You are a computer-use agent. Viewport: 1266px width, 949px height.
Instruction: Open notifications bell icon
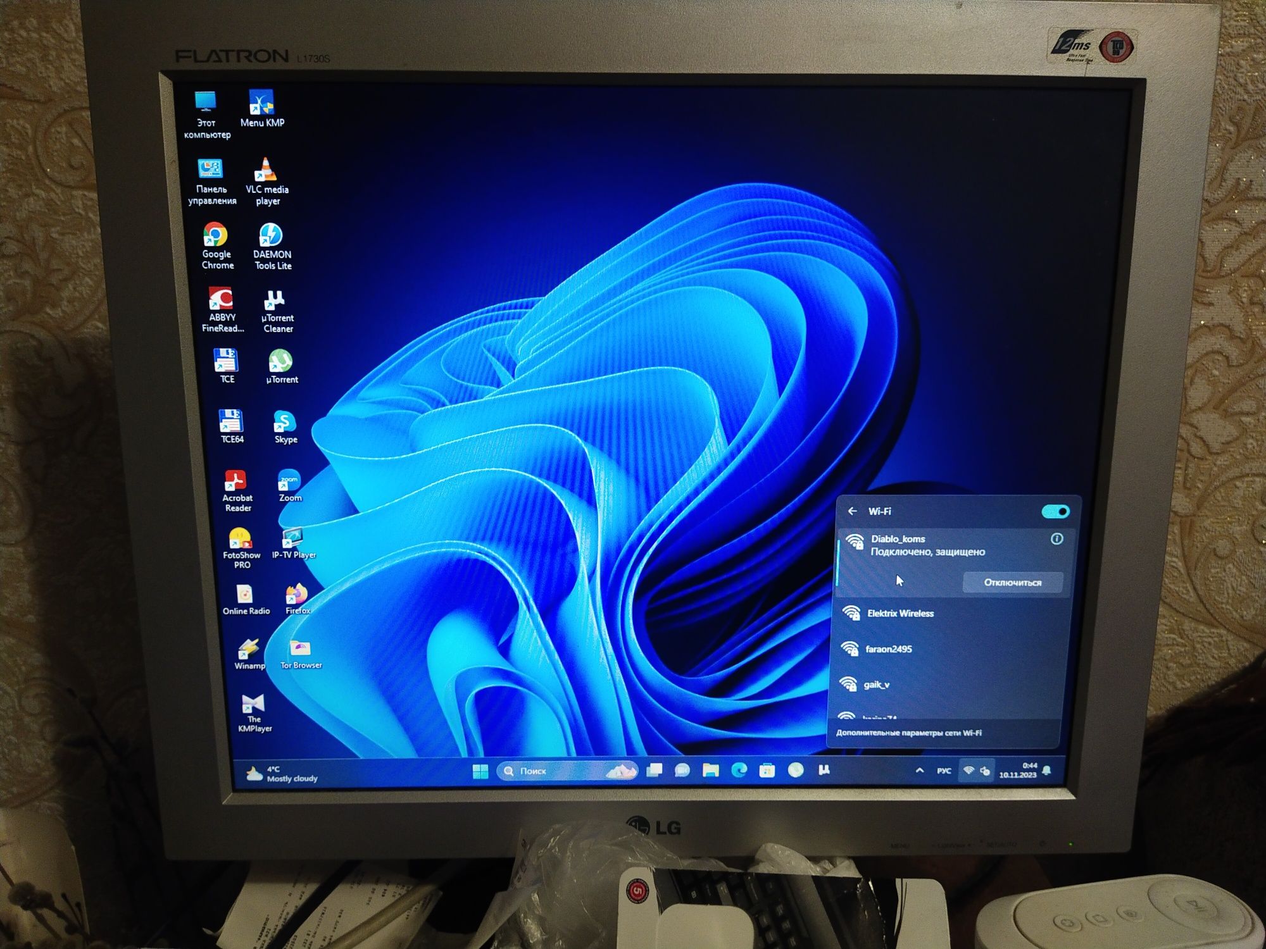point(1047,770)
